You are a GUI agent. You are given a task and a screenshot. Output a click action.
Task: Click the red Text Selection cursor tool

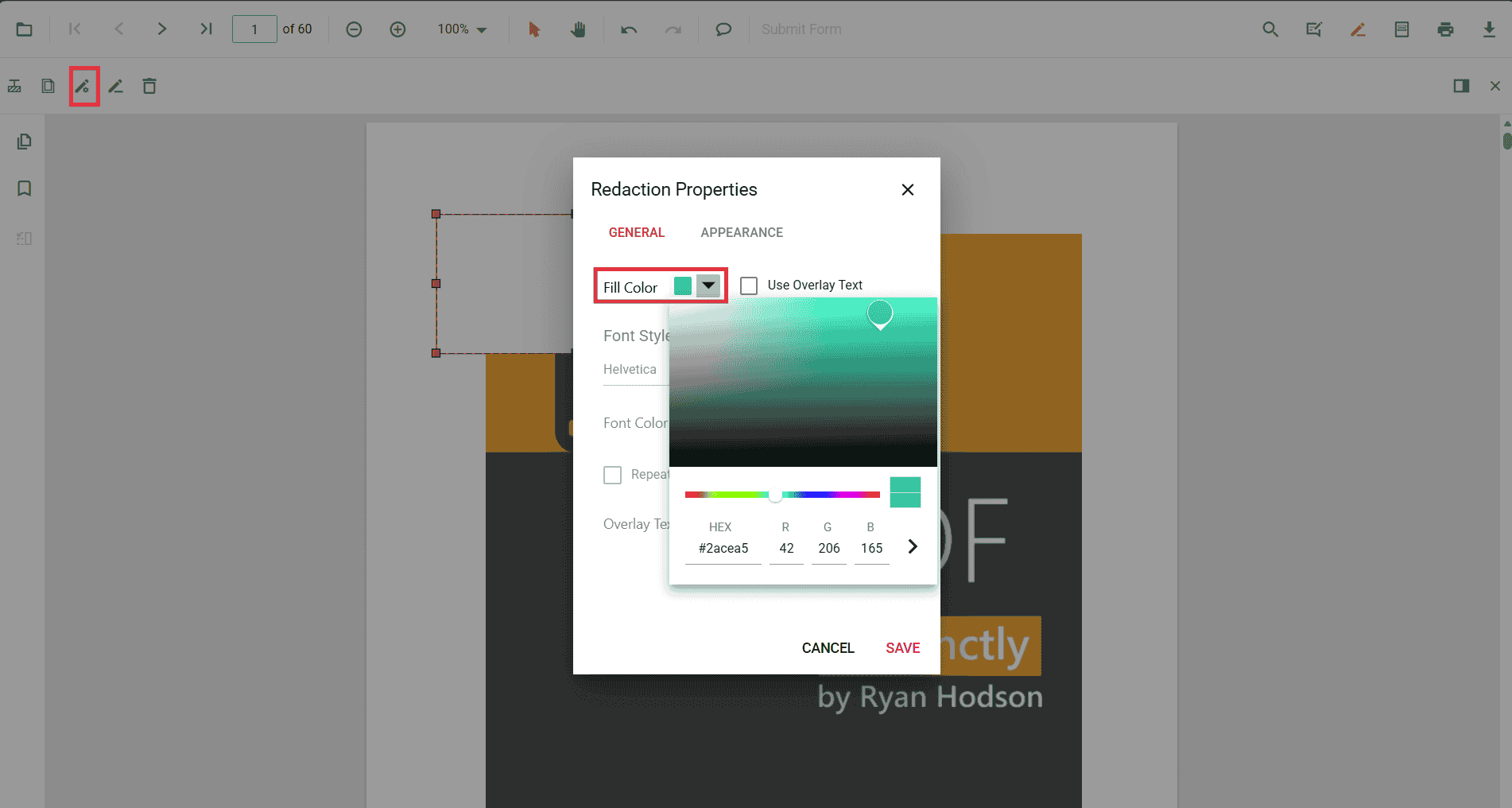(x=533, y=29)
